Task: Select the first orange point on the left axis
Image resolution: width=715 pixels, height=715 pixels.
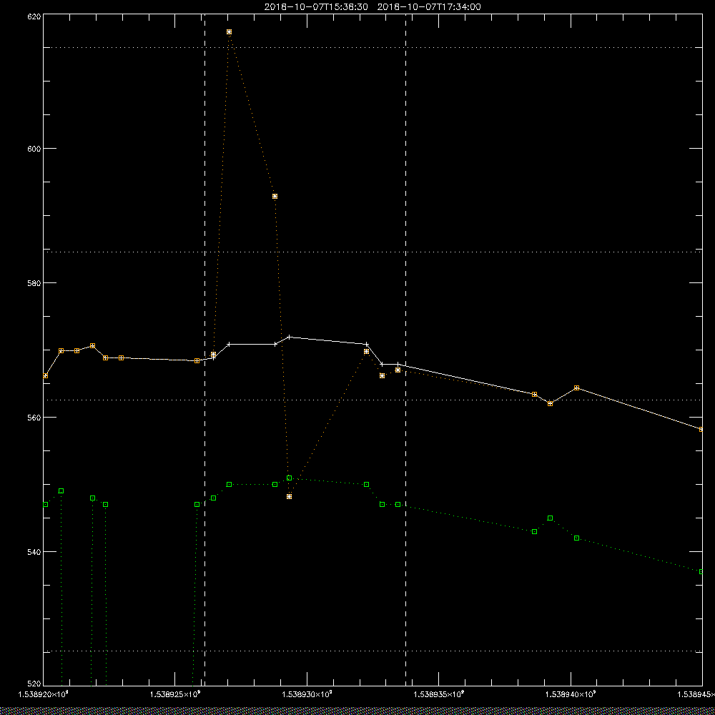Action: [45, 376]
